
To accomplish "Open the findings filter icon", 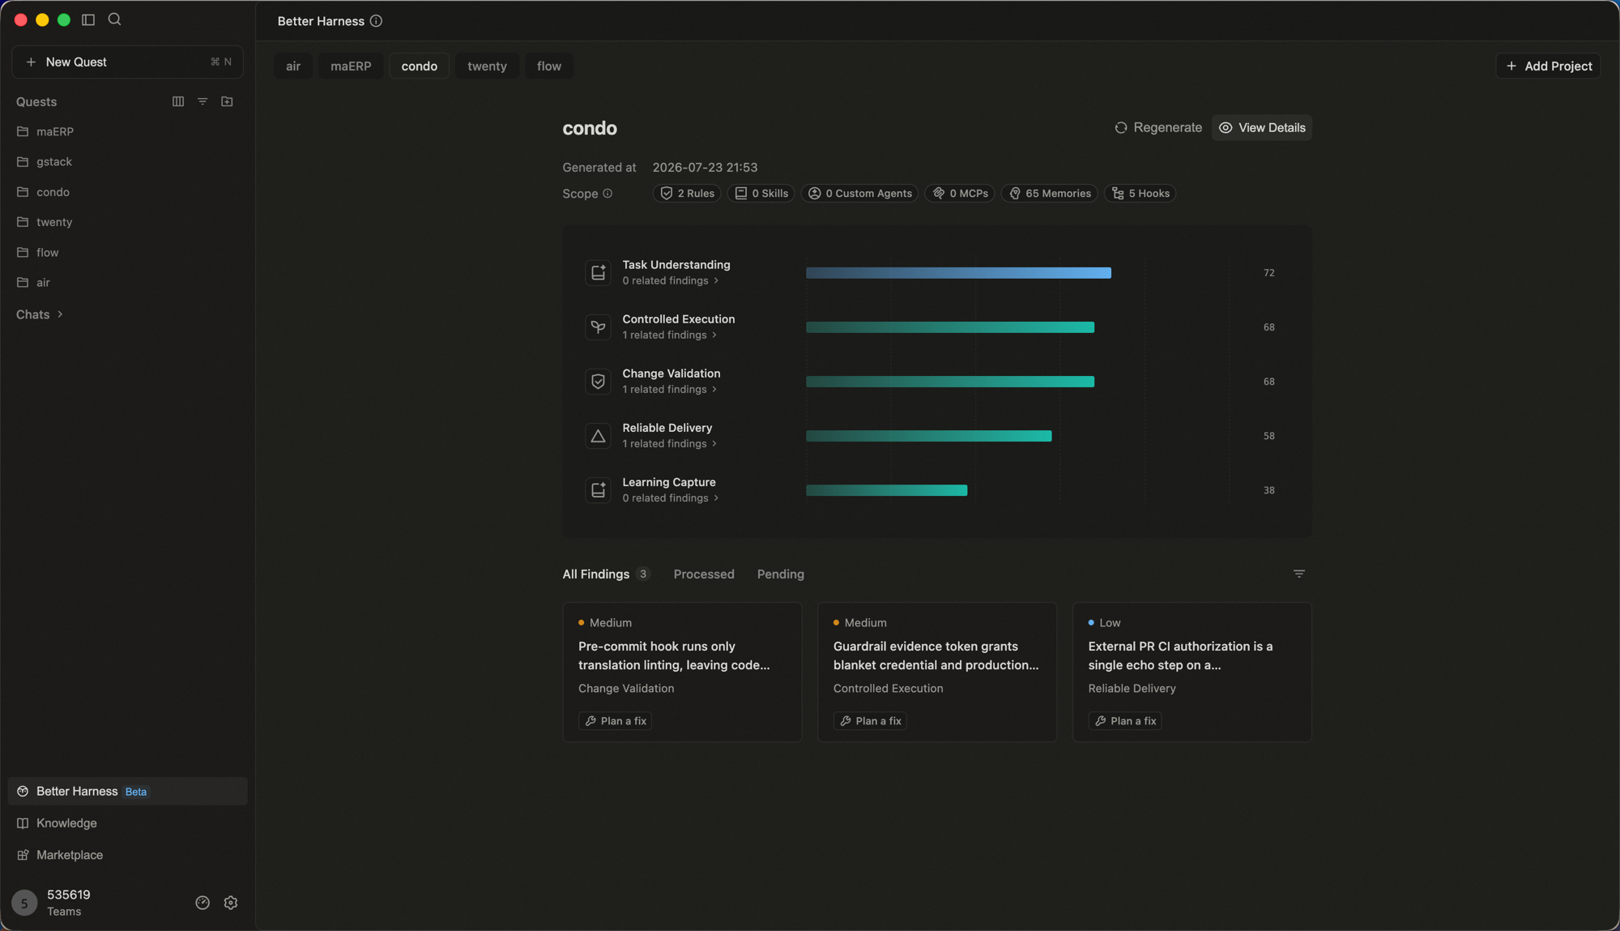I will click(x=1299, y=574).
